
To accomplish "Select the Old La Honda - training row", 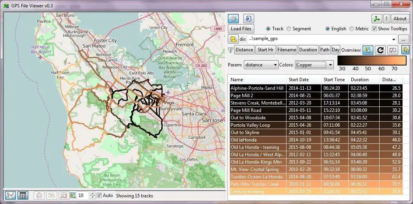I will 315,147.
